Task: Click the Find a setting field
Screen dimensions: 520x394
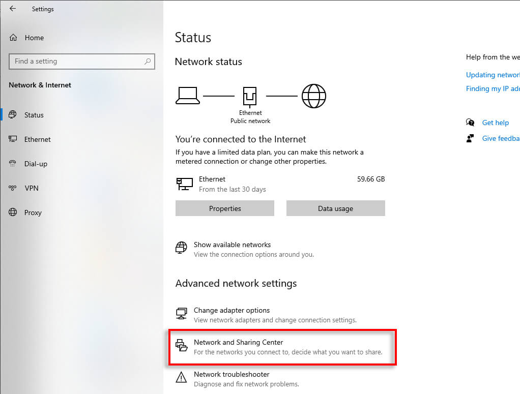Action: (81, 62)
